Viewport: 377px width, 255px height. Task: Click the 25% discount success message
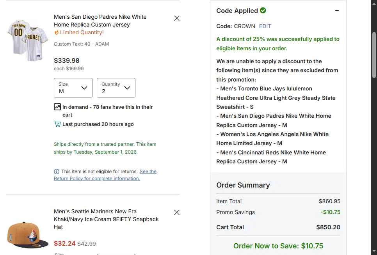[278, 44]
